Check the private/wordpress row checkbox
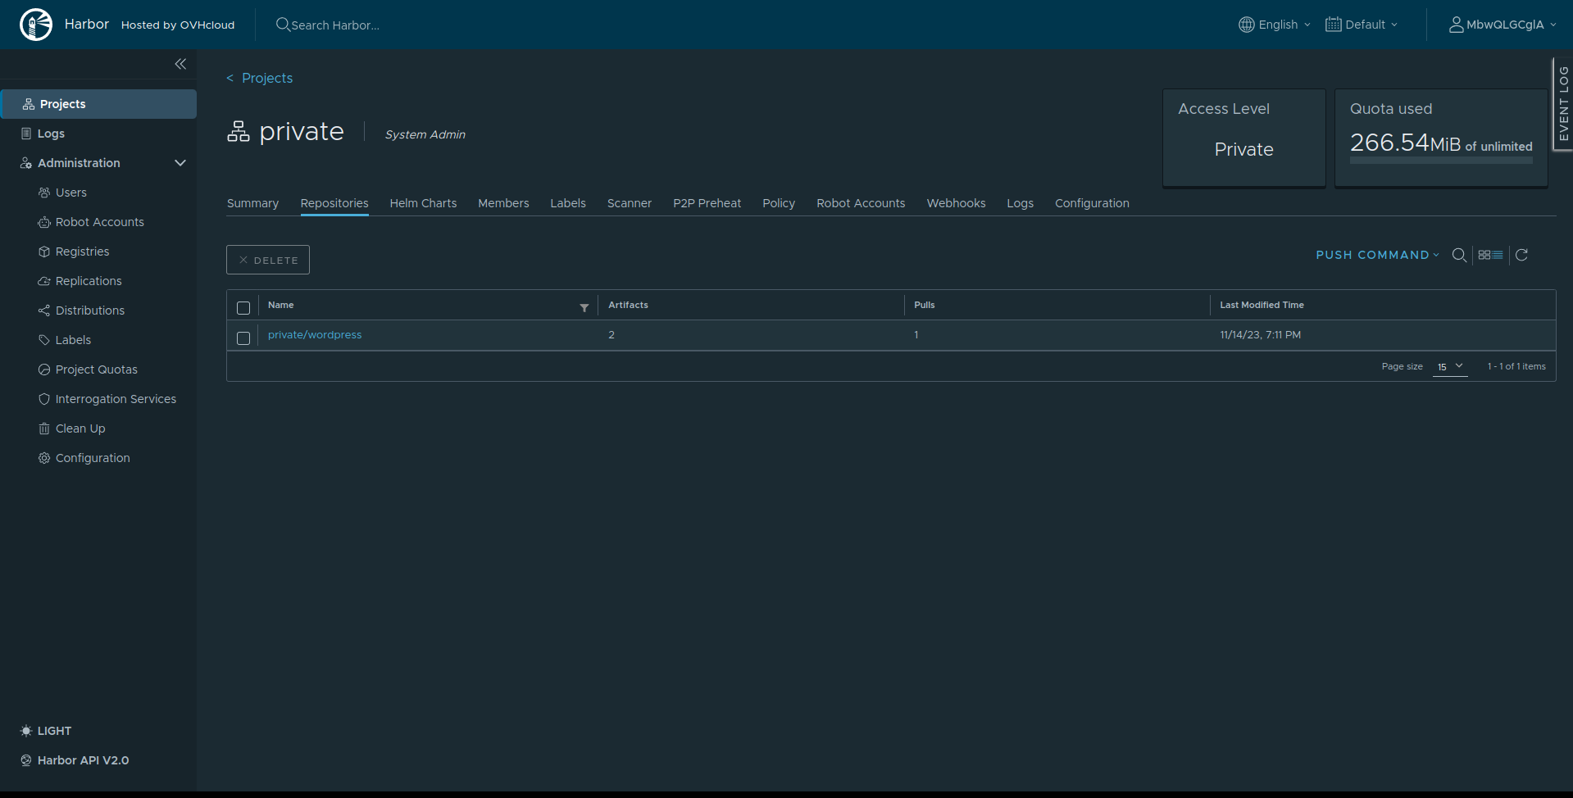Image resolution: width=1573 pixels, height=798 pixels. (x=243, y=338)
